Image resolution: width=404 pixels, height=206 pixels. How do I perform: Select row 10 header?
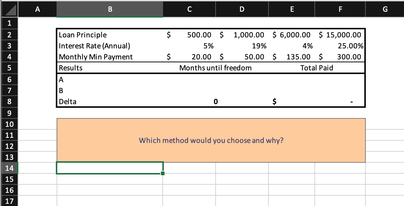[x=9, y=124]
